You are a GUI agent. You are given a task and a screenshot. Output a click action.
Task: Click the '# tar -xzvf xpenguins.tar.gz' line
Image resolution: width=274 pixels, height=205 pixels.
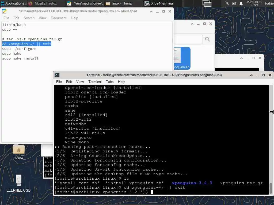pos(32,39)
